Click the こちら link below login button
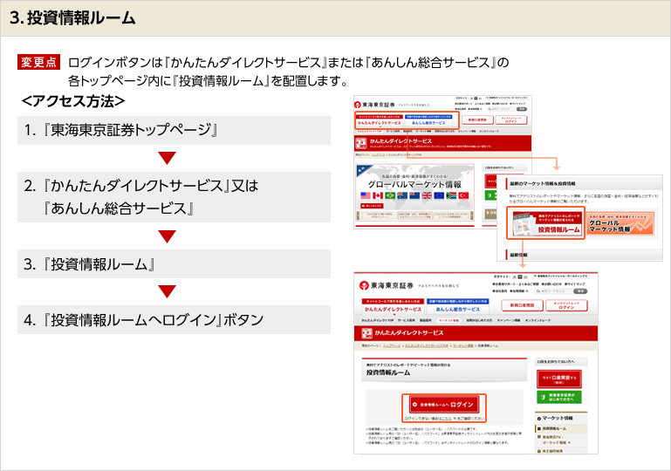671x471 pixels. [x=447, y=418]
